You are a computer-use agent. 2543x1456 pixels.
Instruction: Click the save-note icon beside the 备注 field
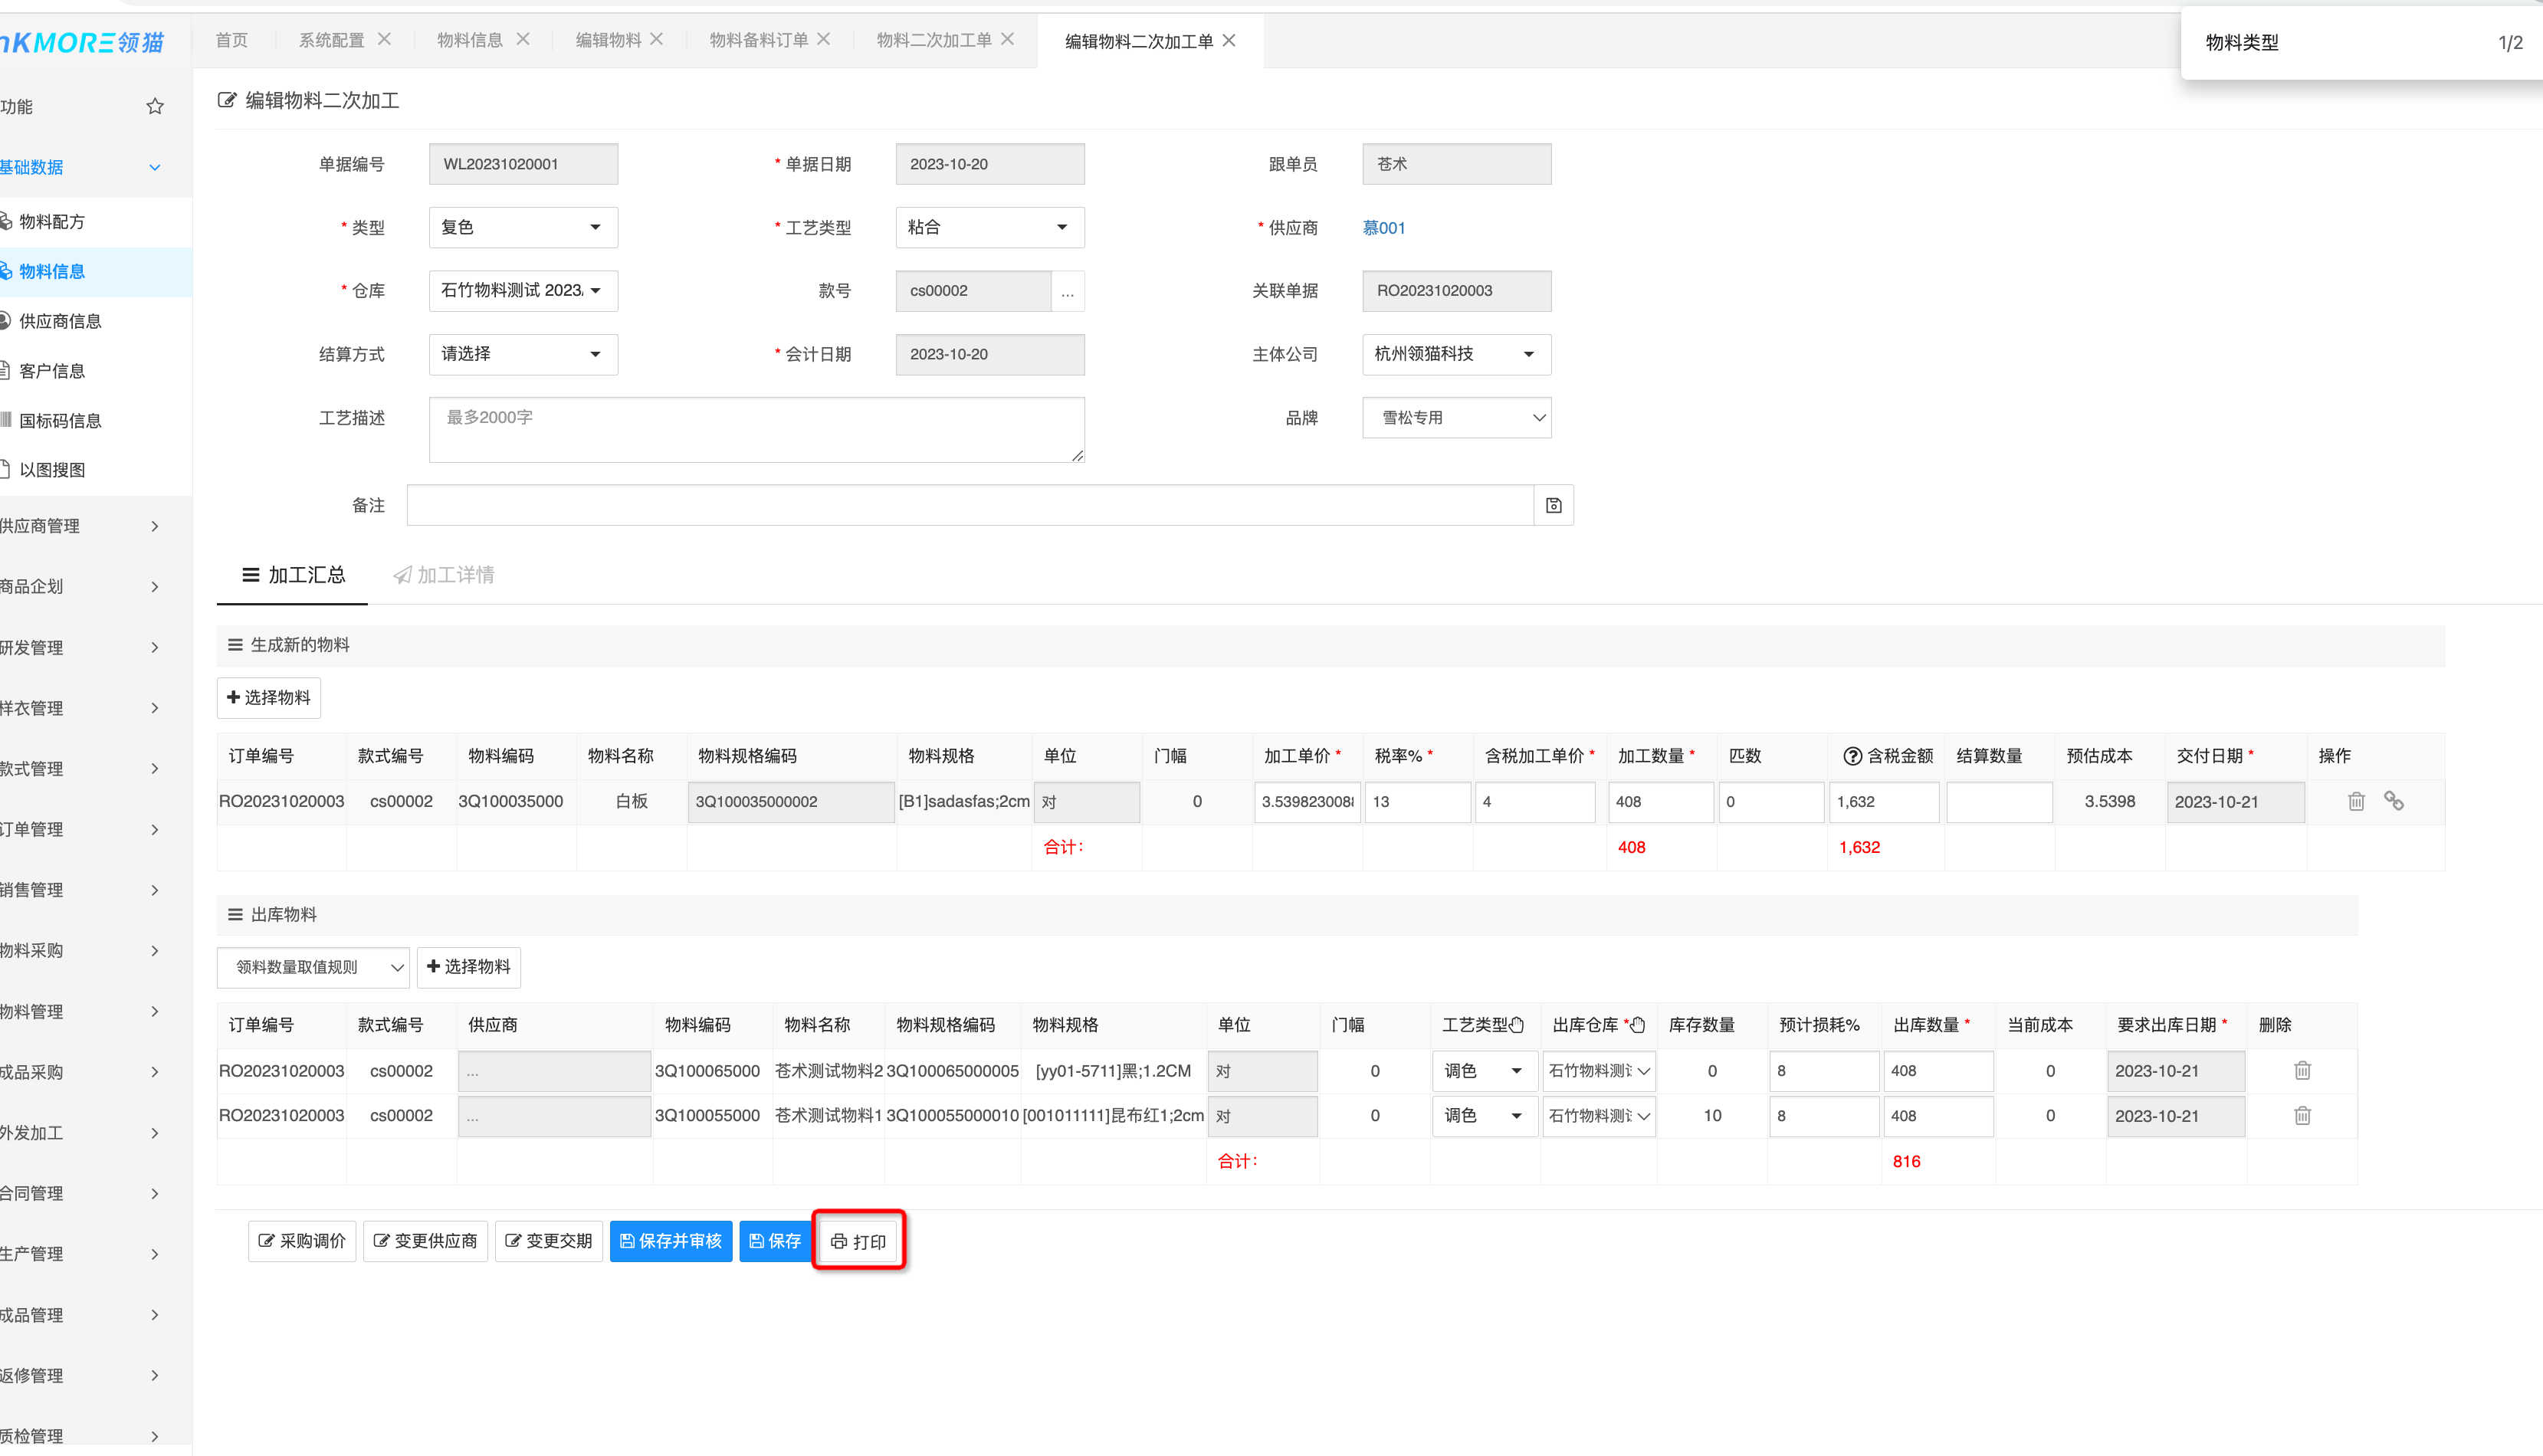click(1553, 505)
